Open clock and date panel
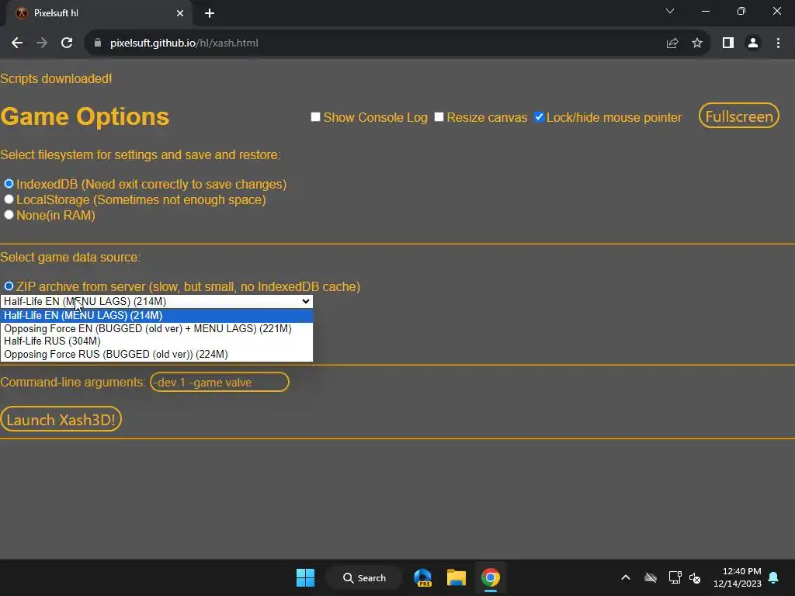This screenshot has width=795, height=596. pos(738,577)
